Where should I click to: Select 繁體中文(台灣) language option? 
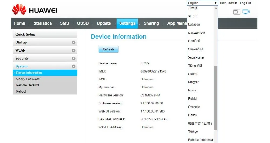pyautogui.click(x=200, y=124)
